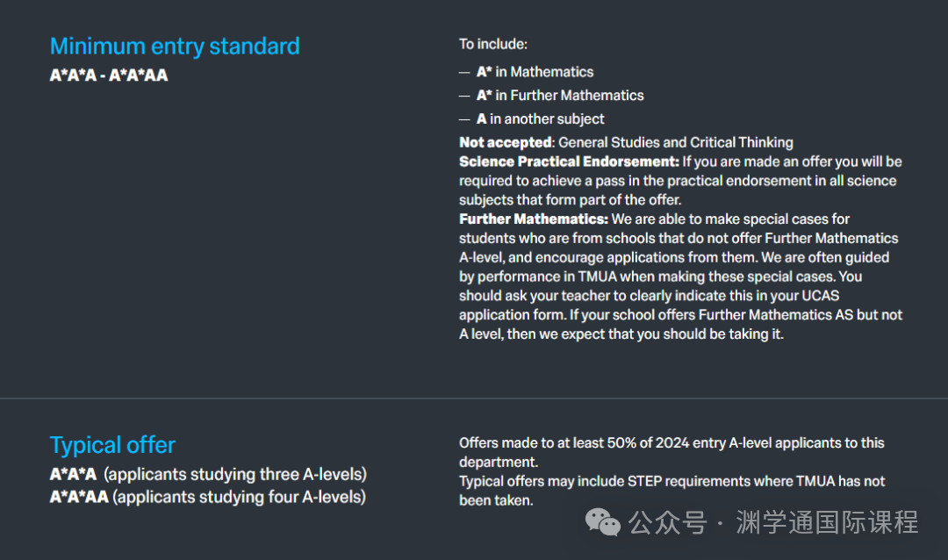Click the "公众号" watermark text

668,523
